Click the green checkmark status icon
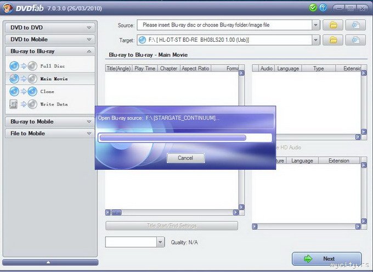The image size is (373, 272). 313,8
